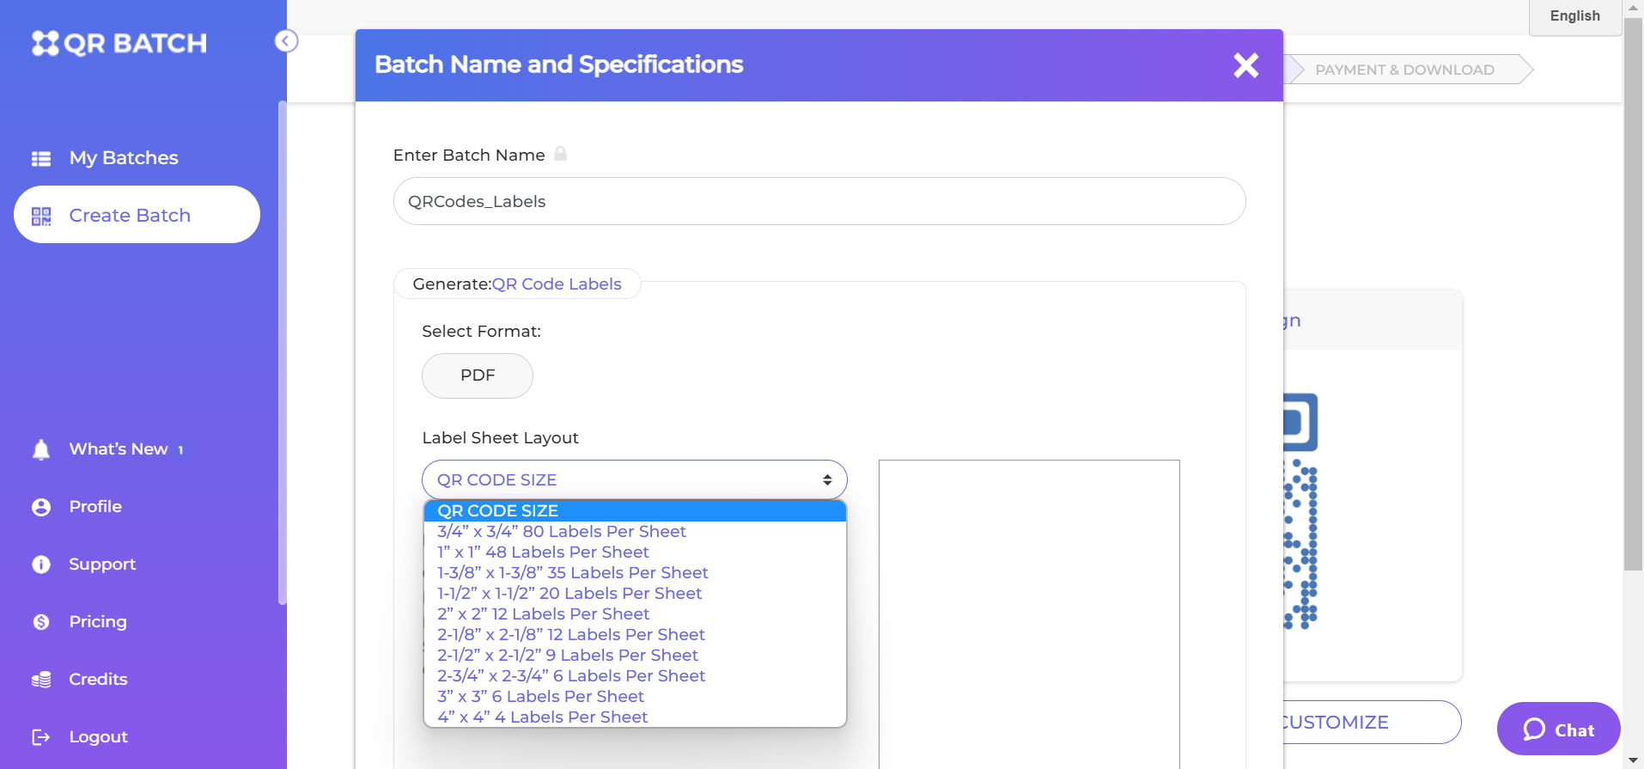
Task: Select 2-1/8" x 2-1/8" 12 Labels Per Sheet
Action: tap(635, 635)
